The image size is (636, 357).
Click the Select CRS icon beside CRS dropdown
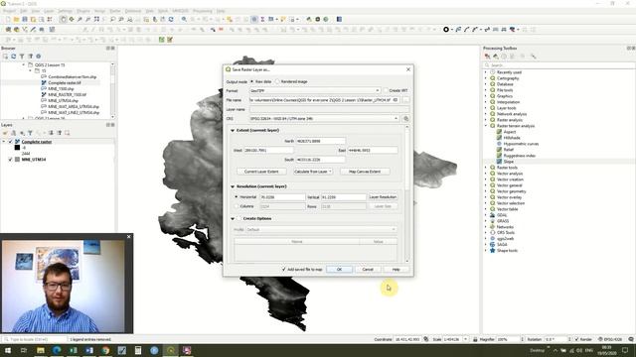coord(405,119)
